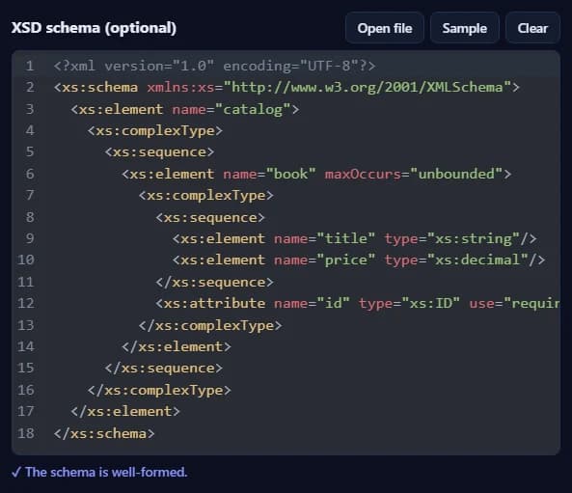Click the well-formed schema status message
Screen dimensions: 572x493
99,472
